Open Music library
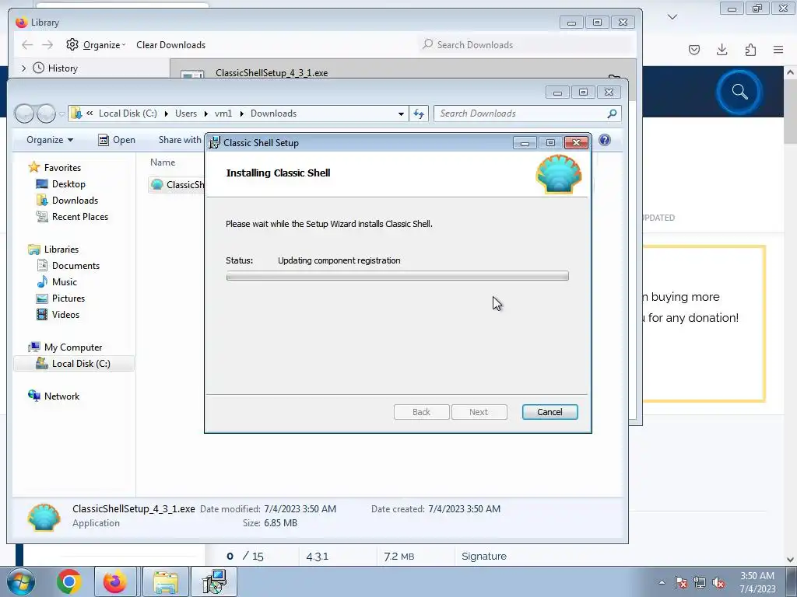 tap(64, 281)
